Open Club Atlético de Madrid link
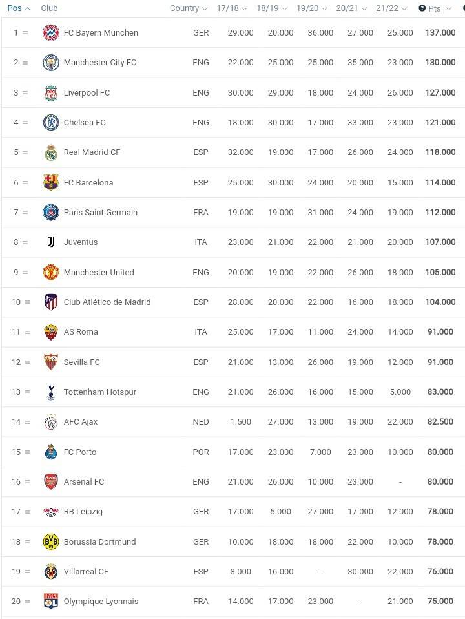 click(x=107, y=302)
